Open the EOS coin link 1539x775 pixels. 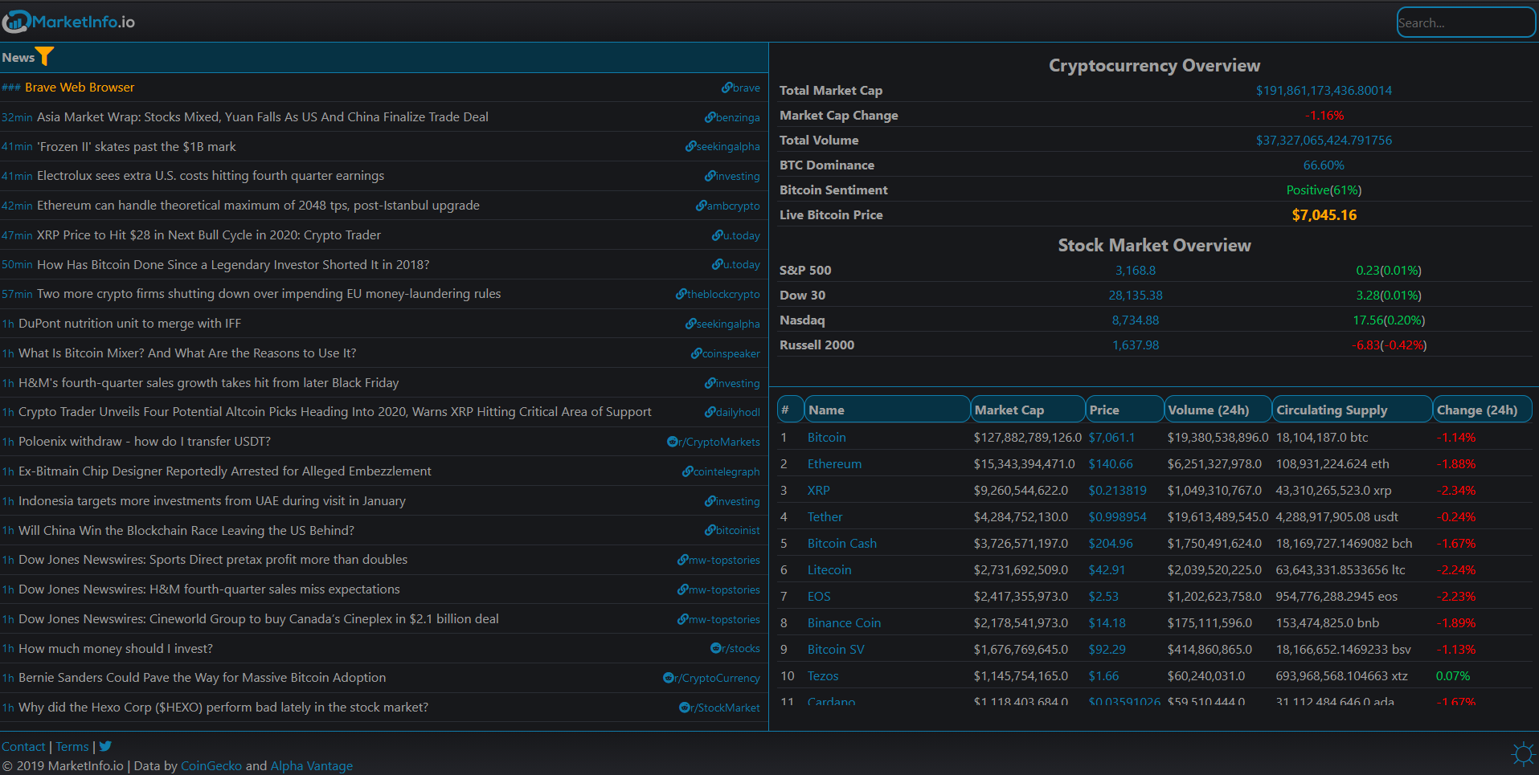[819, 597]
